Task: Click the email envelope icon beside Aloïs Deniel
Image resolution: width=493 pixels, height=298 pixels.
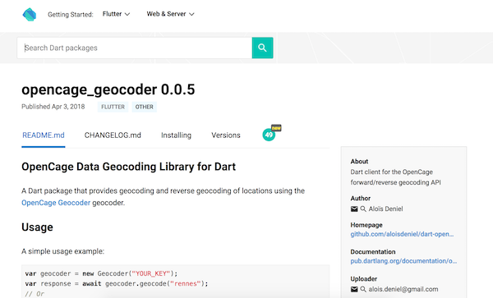Action: [x=354, y=209]
